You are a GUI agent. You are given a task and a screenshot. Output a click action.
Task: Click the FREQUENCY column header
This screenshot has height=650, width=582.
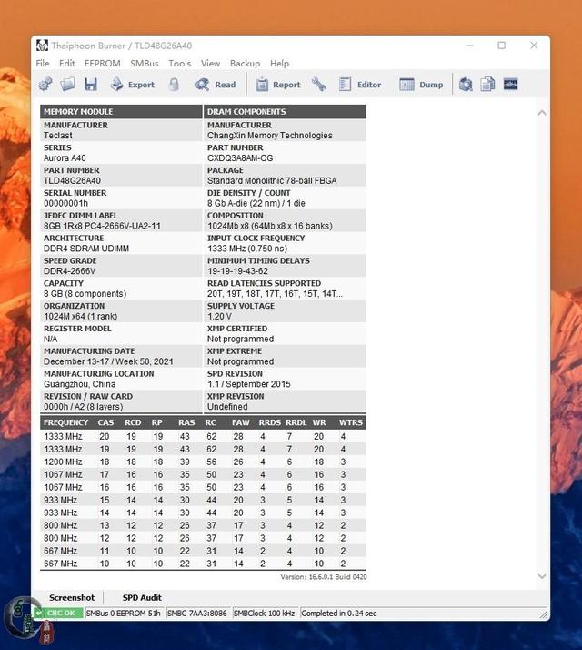click(65, 422)
